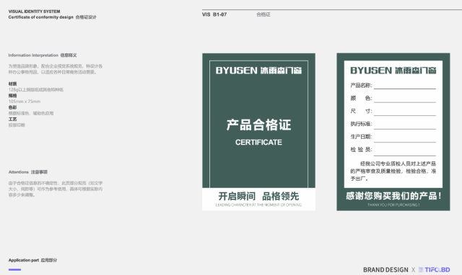Click the '尺寸' blank line field
Screen dimensions: 462x275
point(405,112)
